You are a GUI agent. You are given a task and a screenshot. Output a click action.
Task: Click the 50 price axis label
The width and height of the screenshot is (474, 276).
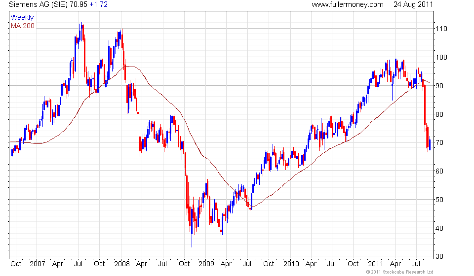(439, 200)
